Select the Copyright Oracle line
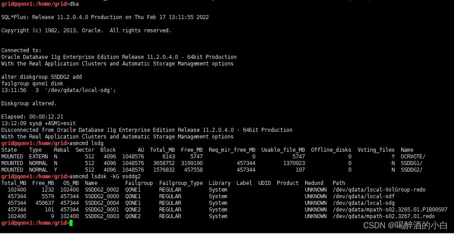454x234 pixels. [86, 31]
